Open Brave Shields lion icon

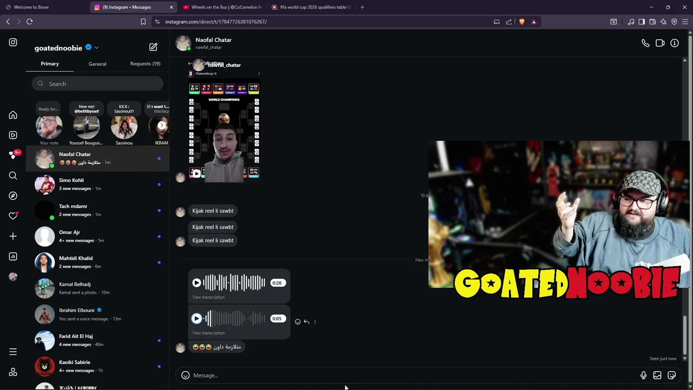[x=522, y=22]
